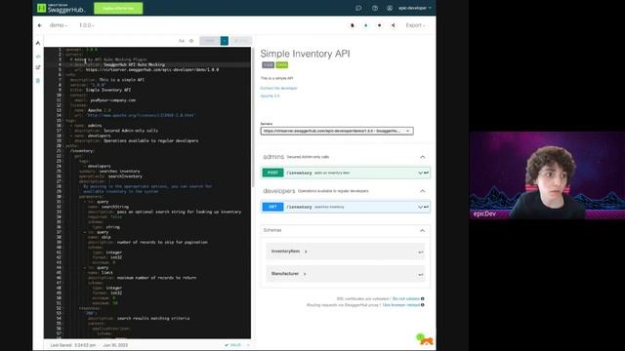This screenshot has height=351, width=625.
Task: Open the Servers URL dropdown
Action: pyautogui.click(x=337, y=131)
